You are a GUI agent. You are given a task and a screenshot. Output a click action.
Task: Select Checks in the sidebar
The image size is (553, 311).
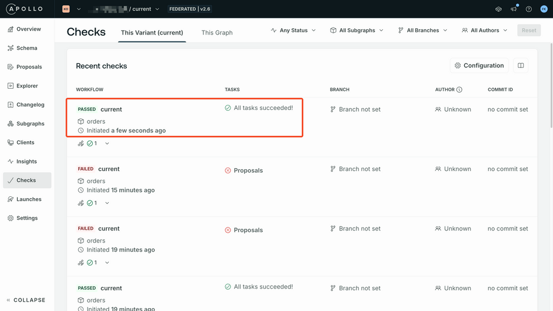click(x=27, y=180)
